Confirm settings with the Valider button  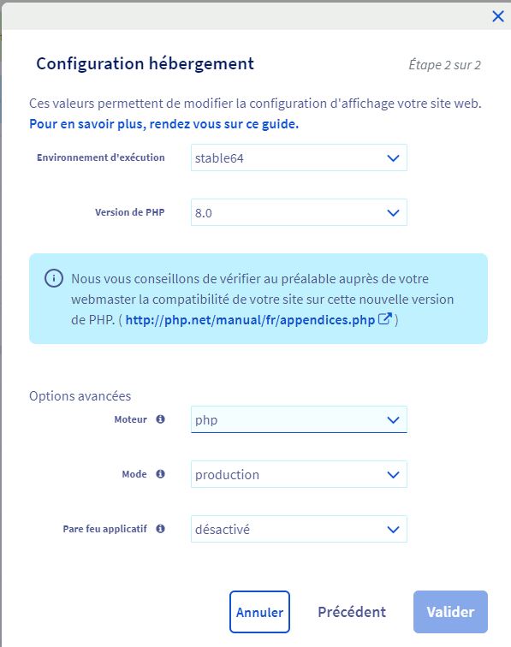[450, 612]
